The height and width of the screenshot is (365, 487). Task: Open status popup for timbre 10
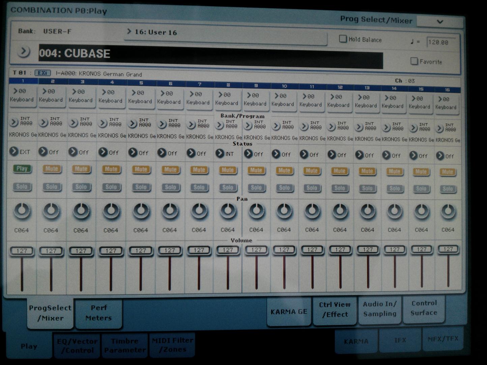pyautogui.click(x=276, y=154)
